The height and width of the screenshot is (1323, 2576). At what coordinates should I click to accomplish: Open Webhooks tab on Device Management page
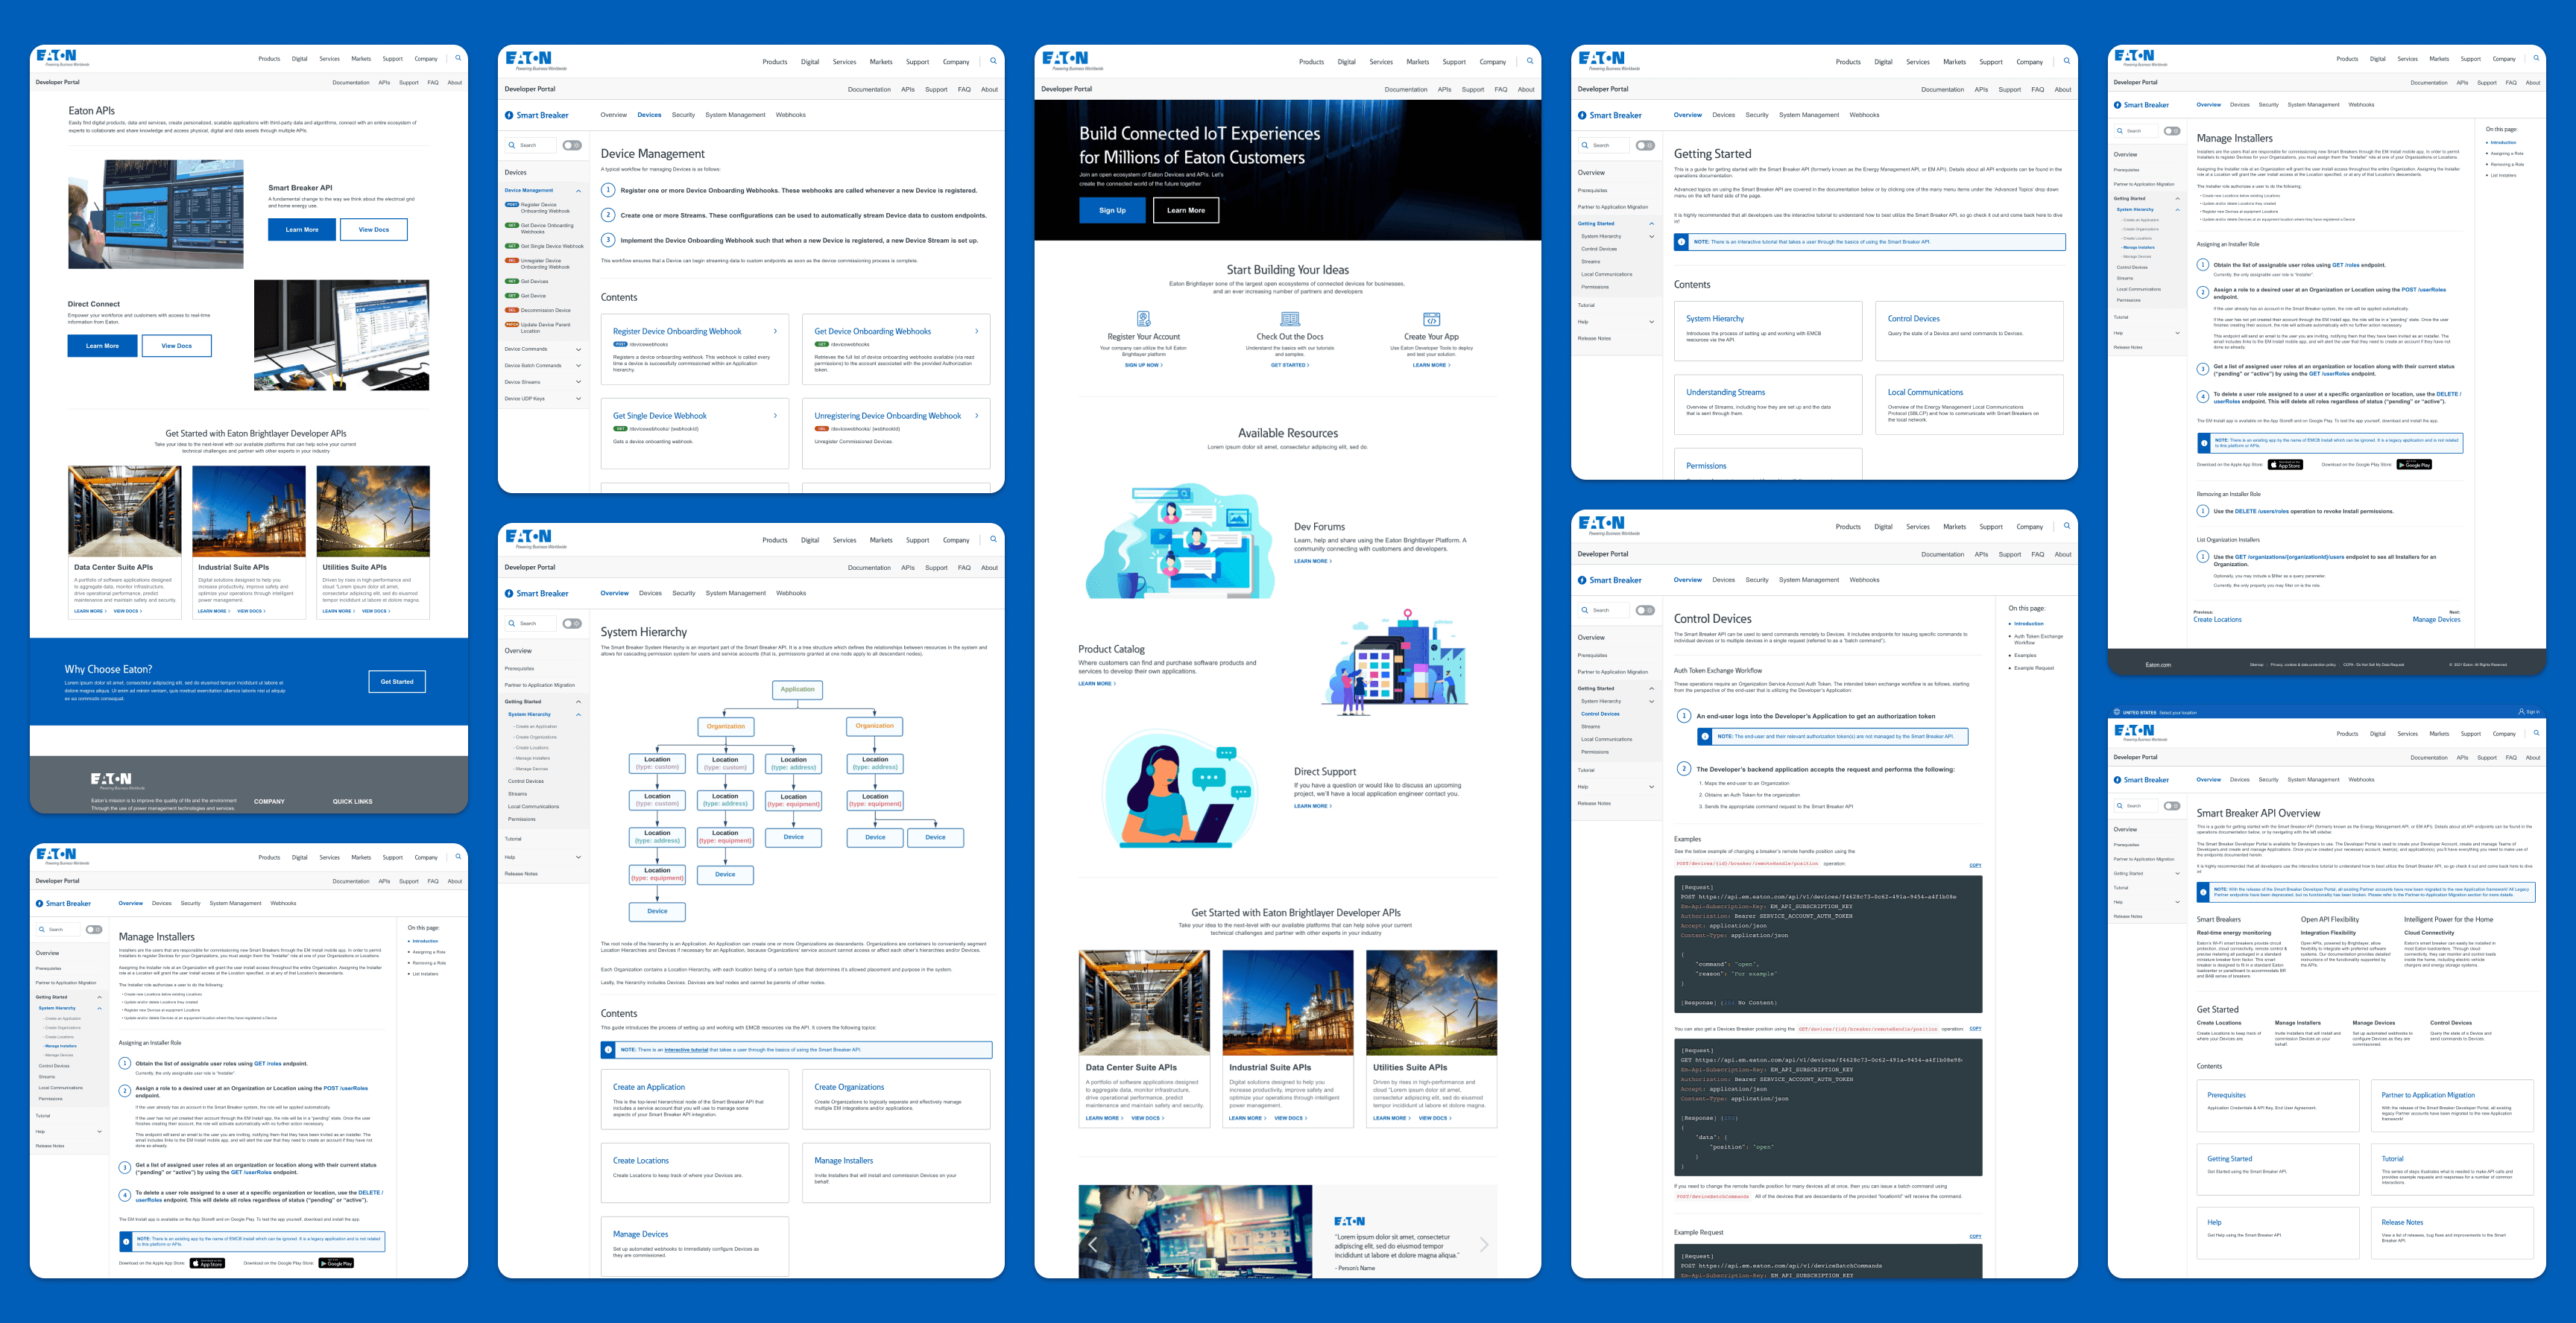pos(790,115)
